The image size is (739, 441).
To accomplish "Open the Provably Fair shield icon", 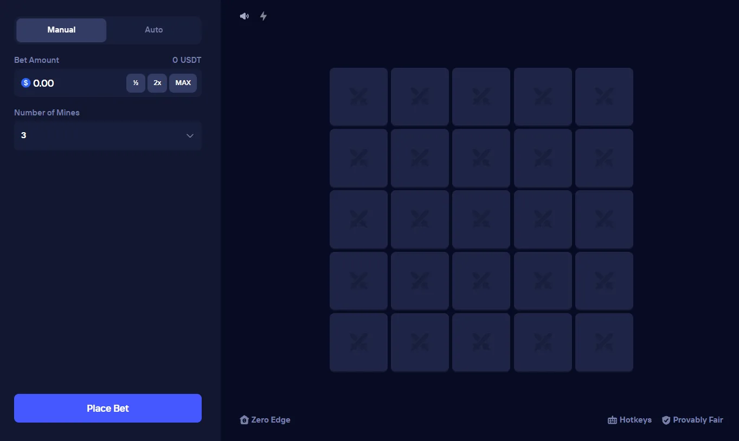I will pos(666,420).
